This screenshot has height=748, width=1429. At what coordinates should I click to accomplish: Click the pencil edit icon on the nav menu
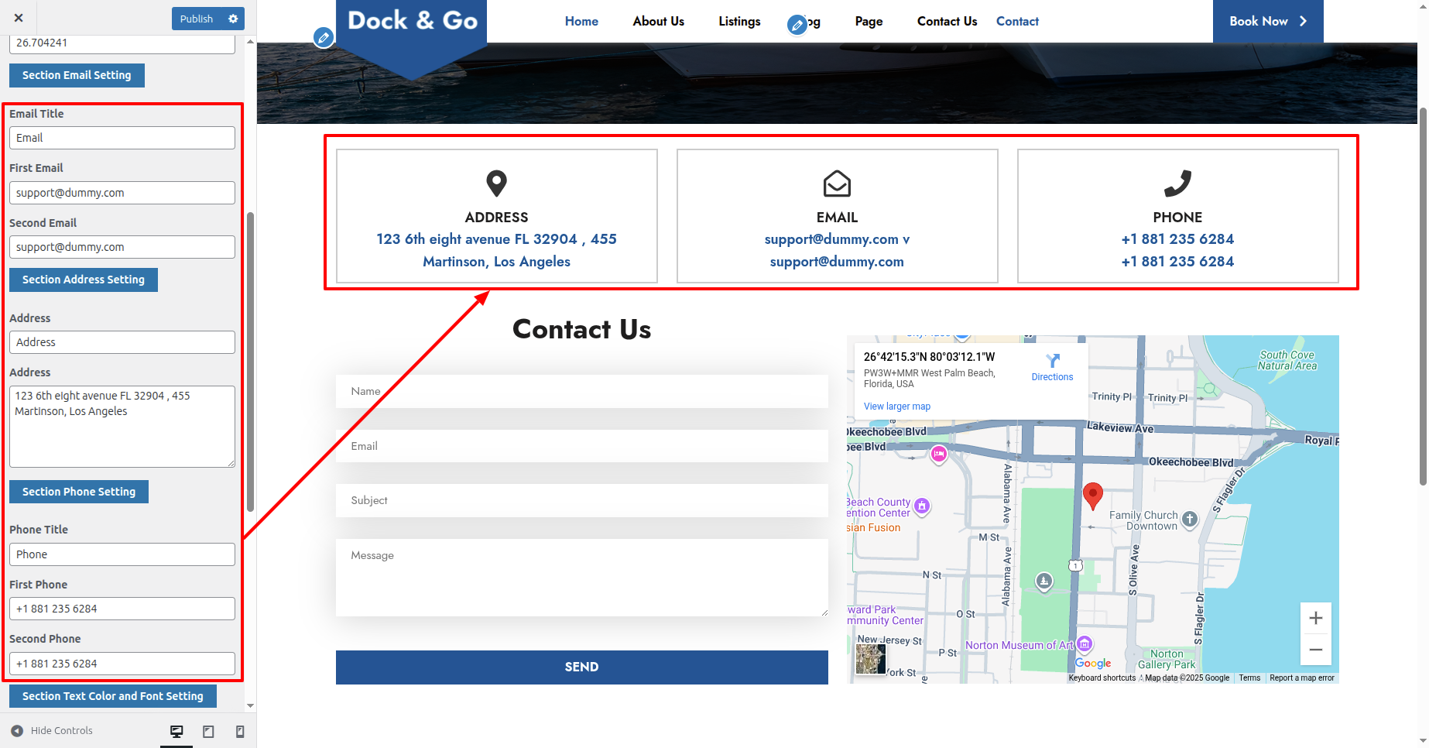click(797, 26)
